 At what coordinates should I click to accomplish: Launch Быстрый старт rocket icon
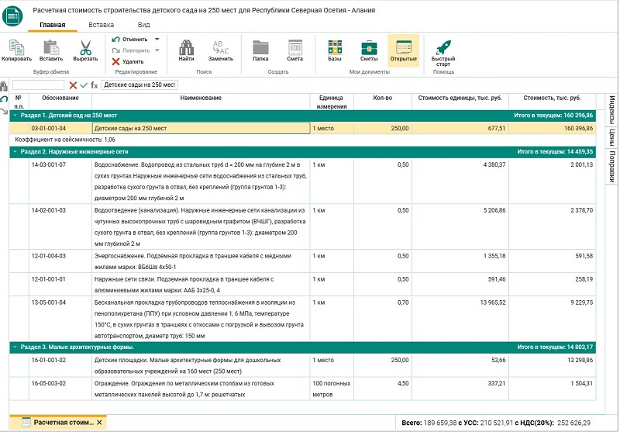(x=443, y=47)
